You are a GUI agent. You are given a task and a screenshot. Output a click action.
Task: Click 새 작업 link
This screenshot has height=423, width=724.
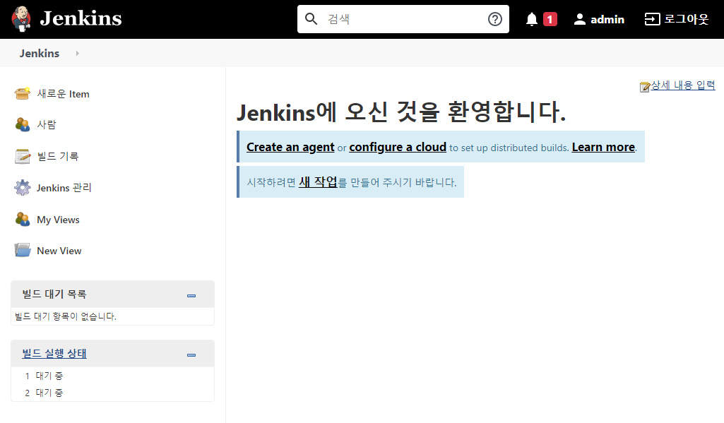[x=318, y=182]
